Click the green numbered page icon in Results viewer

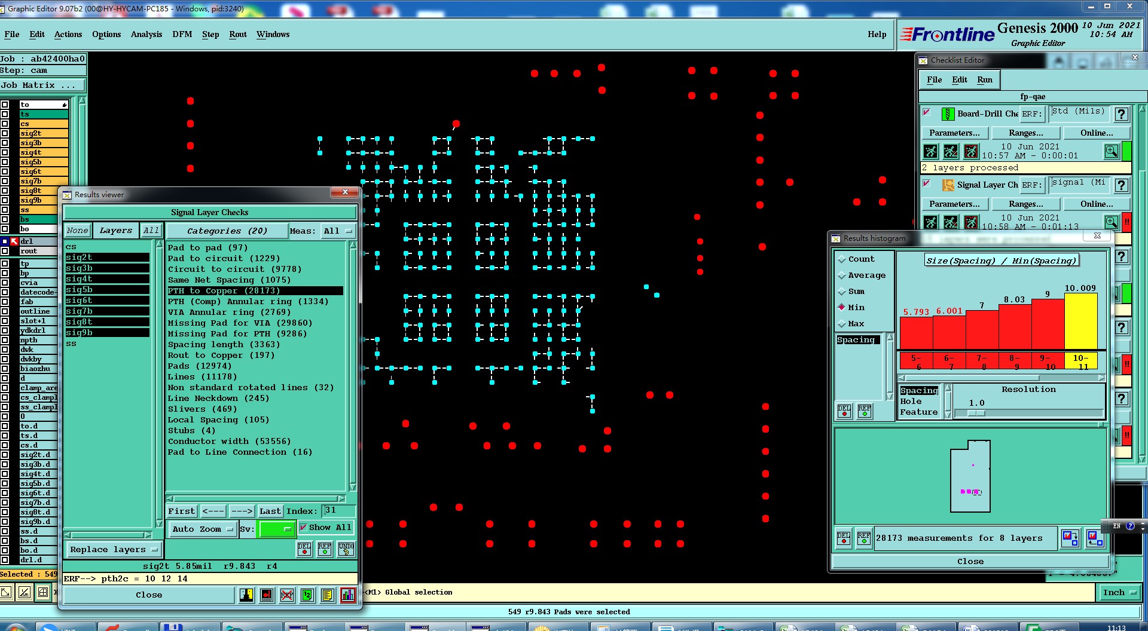coord(307,595)
